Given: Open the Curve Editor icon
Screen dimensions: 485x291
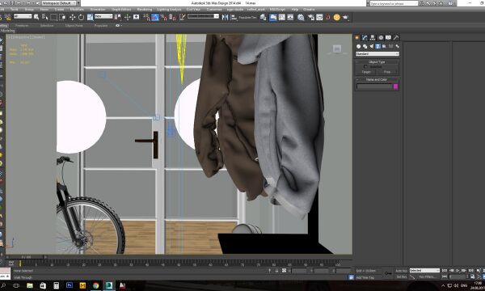Looking at the screenshot, I should pyautogui.click(x=282, y=17).
